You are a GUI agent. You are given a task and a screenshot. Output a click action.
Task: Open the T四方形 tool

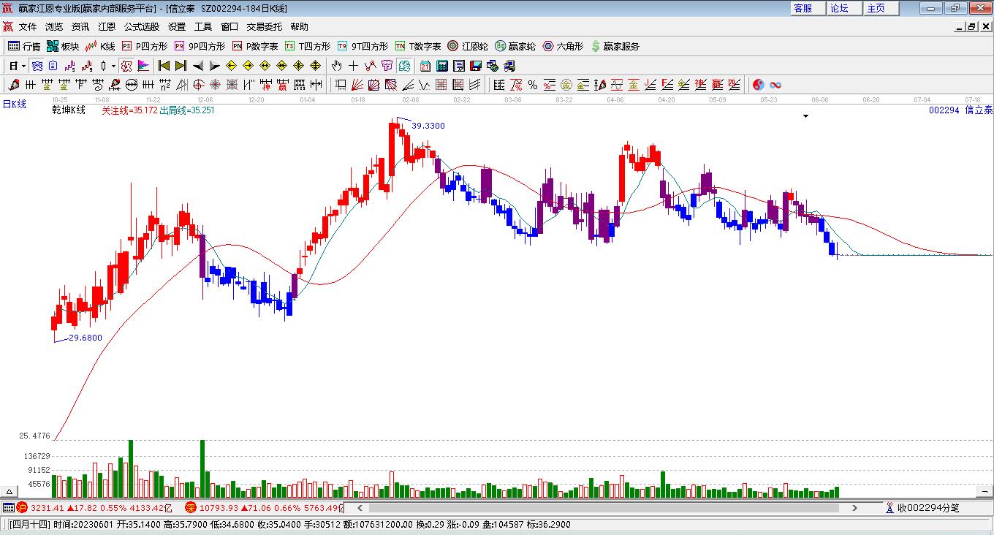(x=308, y=46)
